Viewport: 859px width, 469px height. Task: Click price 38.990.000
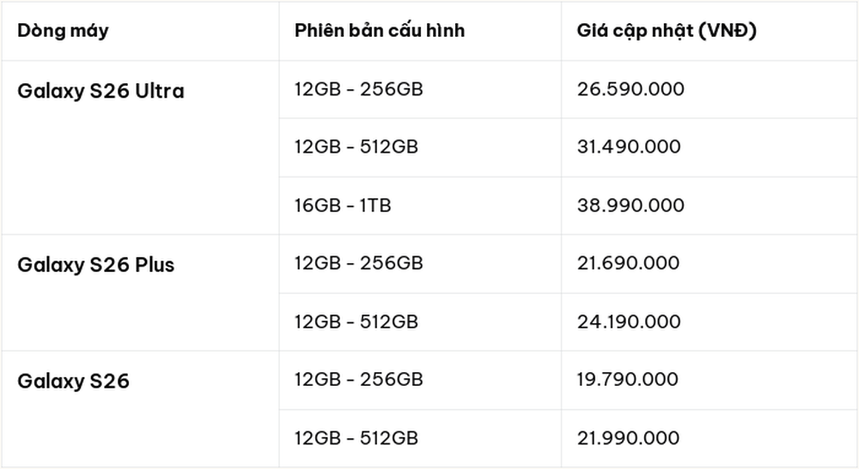631,205
